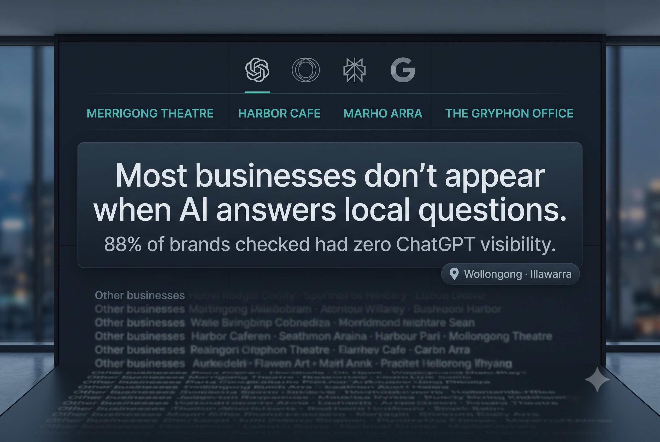Click 'Harbor Caferen' in the businesses list
The image size is (660, 442).
(231, 336)
